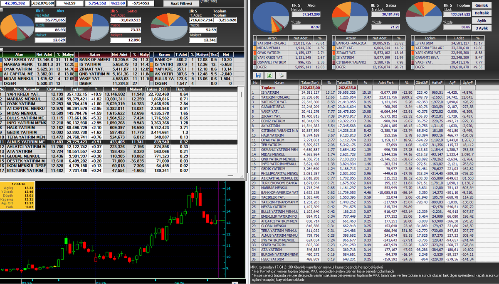Click the Satıcı Net Adet field -31,020,513
This screenshot has width=499, height=284.
126,19
